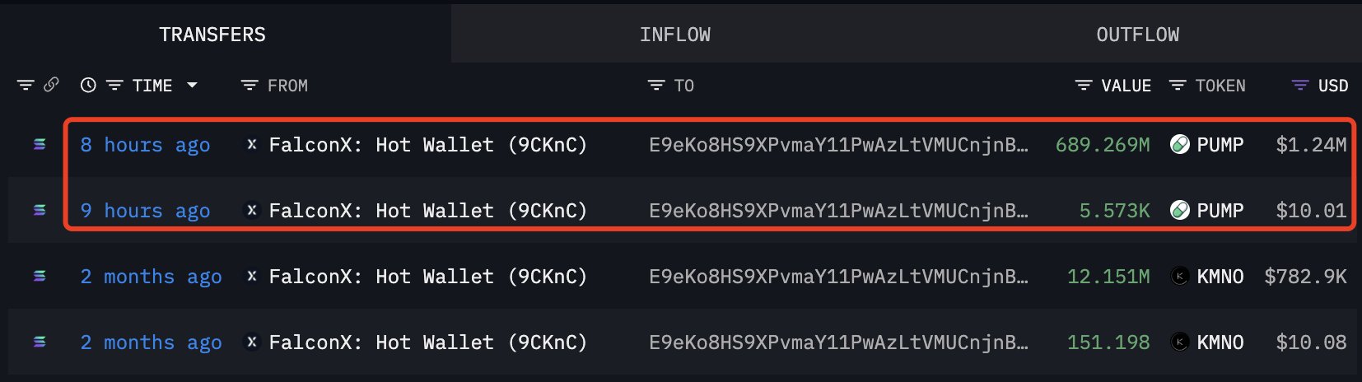
Task: Open FalconX Hot Wallet in 12.151M row
Action: (x=427, y=277)
